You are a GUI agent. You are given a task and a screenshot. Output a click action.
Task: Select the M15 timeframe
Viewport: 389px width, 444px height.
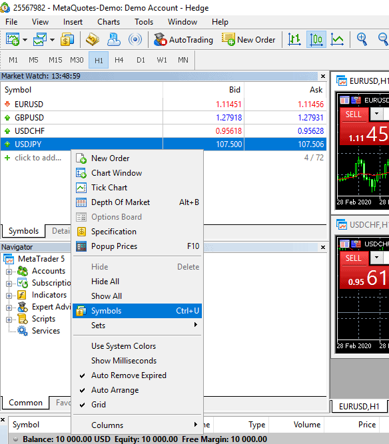coord(55,60)
